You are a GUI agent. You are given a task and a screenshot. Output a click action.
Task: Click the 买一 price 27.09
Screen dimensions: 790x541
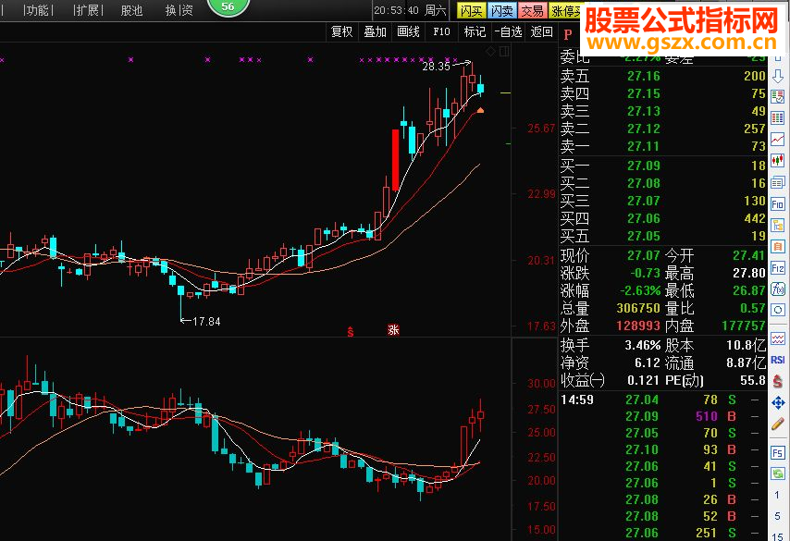(644, 166)
